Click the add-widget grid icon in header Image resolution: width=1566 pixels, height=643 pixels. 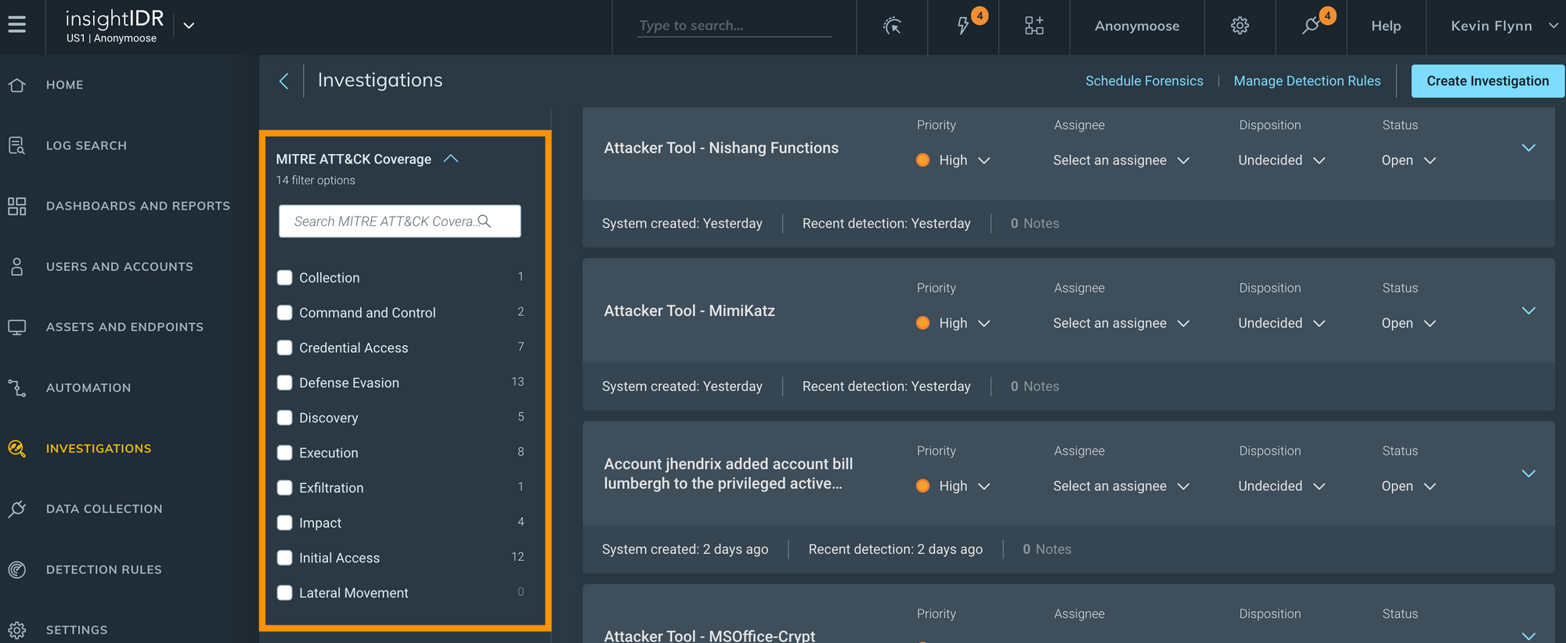click(x=1034, y=26)
